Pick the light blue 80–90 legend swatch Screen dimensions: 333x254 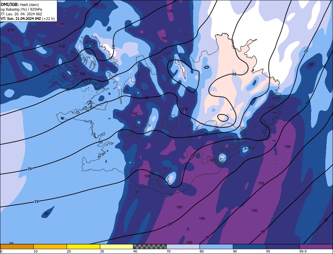tap(216, 246)
